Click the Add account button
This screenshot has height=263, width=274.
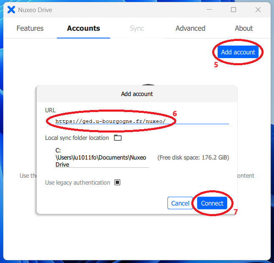coord(238,52)
